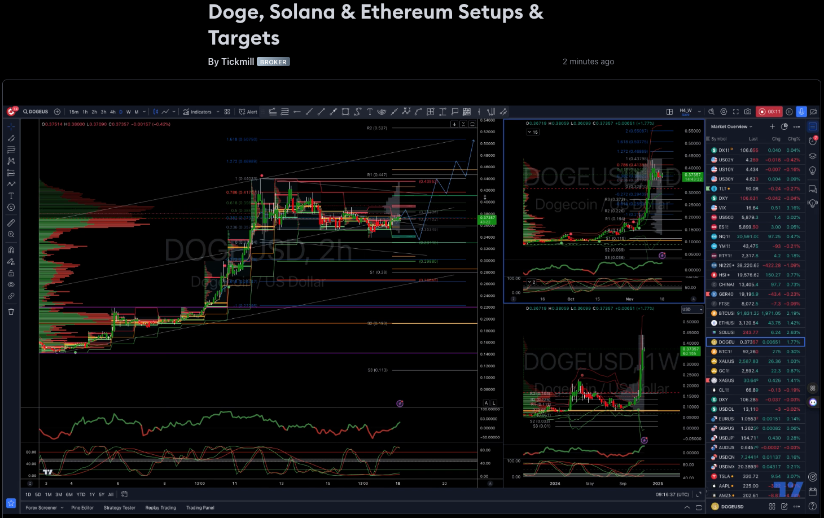Select the ETHUSI row in the watchlist

756,323
